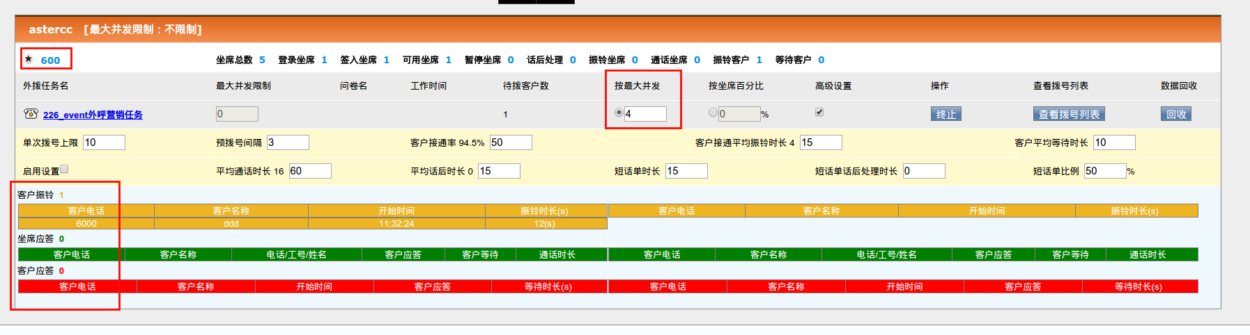1250x335 pixels.
Task: Enable the 启用设置 checkbox
Action: 64,169
